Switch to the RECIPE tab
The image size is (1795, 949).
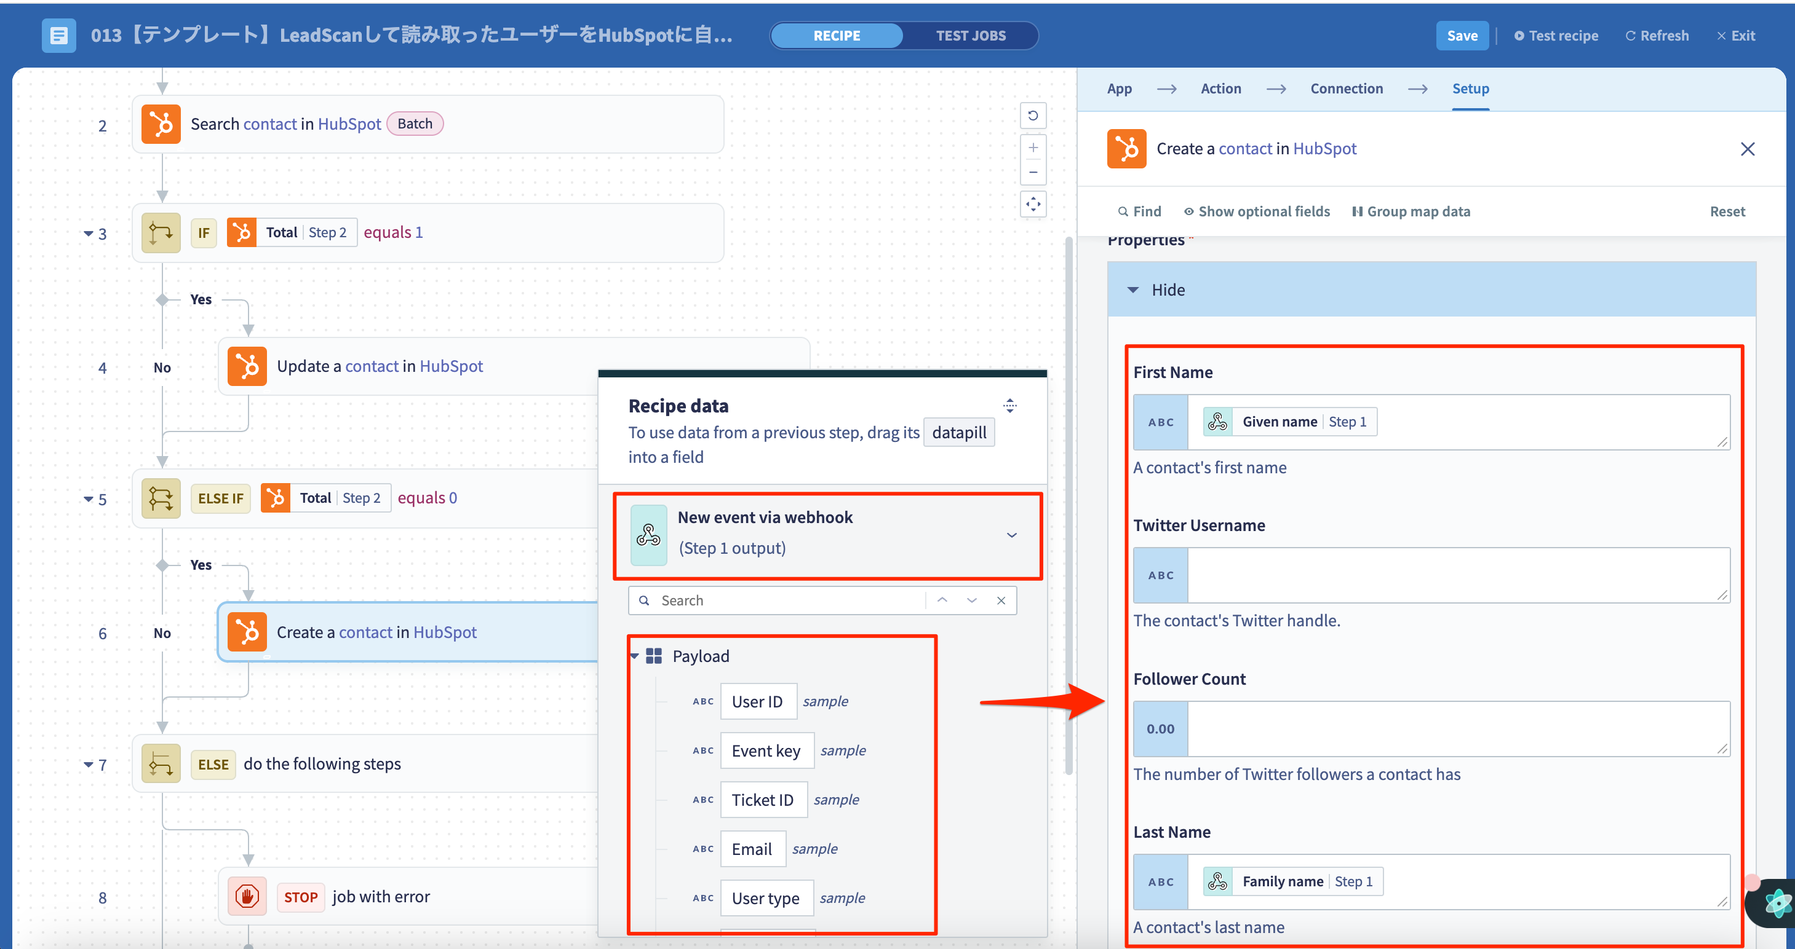837,36
